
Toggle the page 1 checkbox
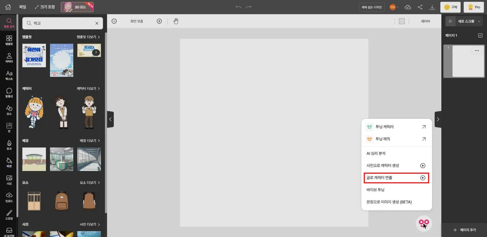480,35
